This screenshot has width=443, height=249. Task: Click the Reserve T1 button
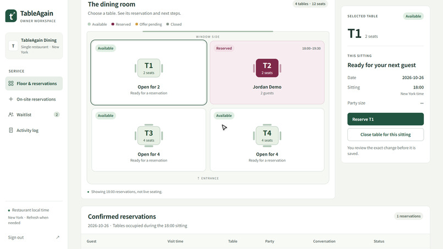point(385,119)
